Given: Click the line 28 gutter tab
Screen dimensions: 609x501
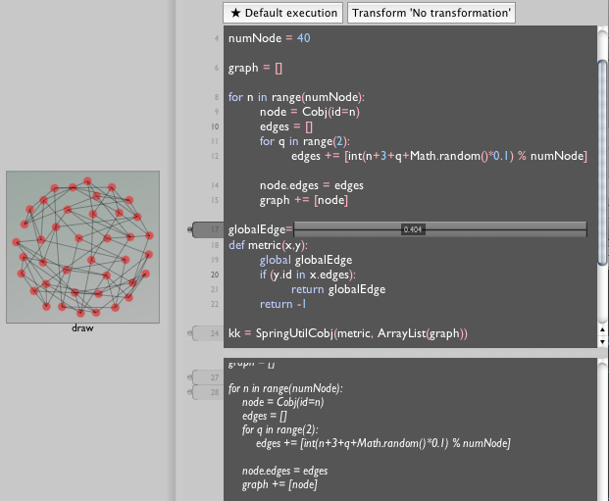Looking at the screenshot, I should pyautogui.click(x=205, y=392).
